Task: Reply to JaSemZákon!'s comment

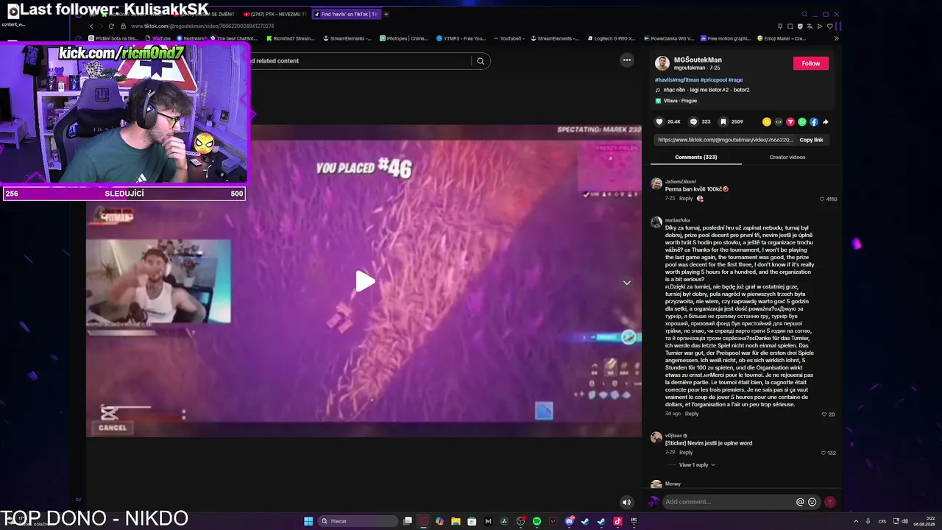Action: [686, 199]
